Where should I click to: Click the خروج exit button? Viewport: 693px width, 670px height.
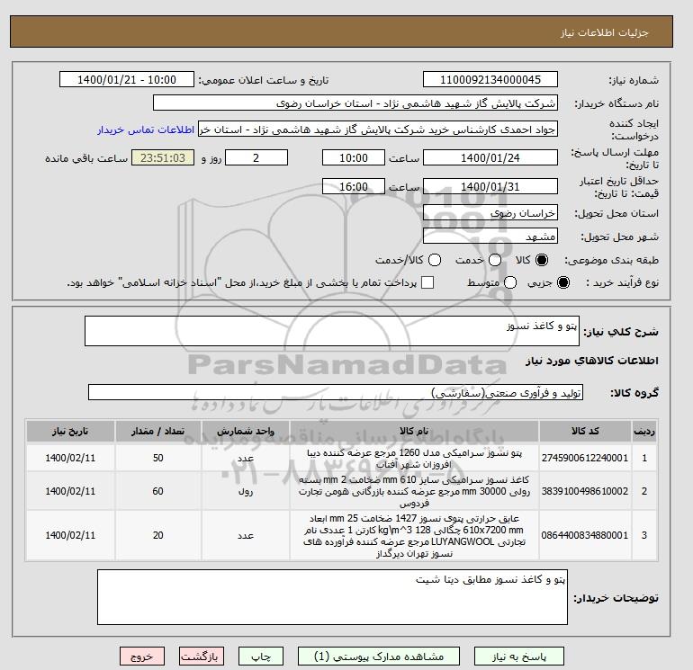tap(142, 657)
